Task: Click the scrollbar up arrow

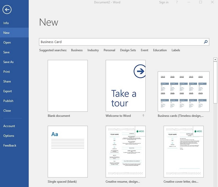Action: [215, 60]
